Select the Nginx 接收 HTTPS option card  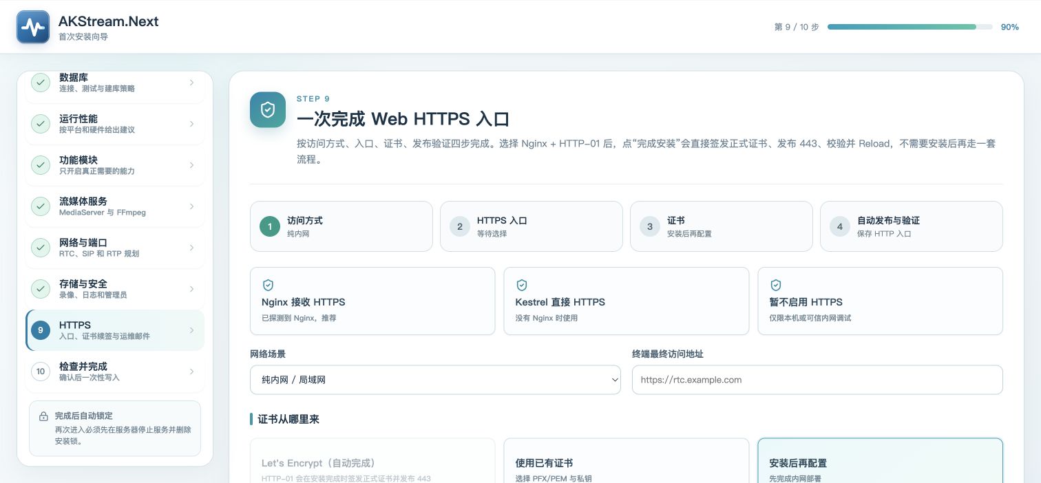[372, 301]
